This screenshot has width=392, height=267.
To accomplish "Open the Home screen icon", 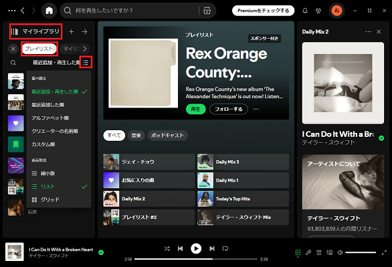I will pyautogui.click(x=49, y=11).
